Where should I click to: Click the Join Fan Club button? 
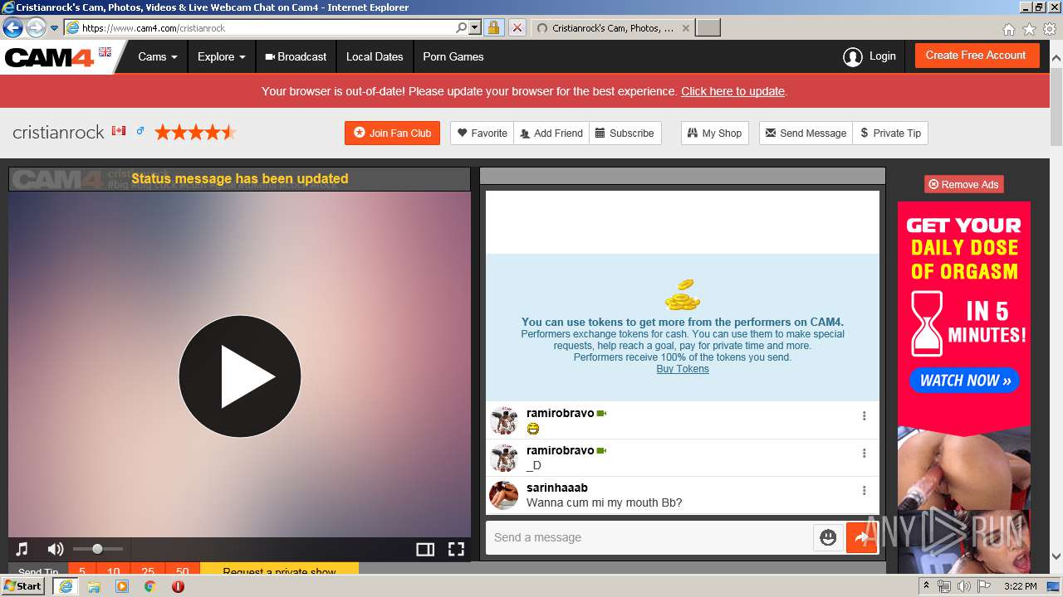(392, 133)
